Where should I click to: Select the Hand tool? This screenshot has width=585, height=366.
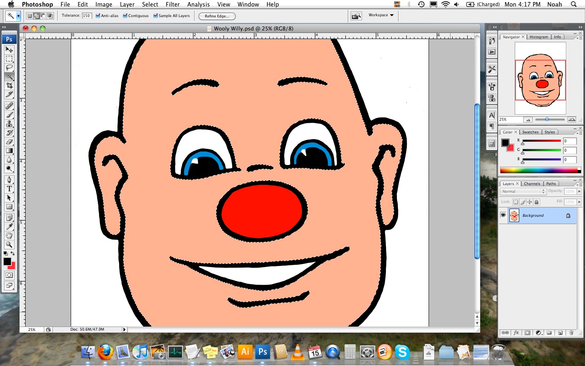coord(9,235)
